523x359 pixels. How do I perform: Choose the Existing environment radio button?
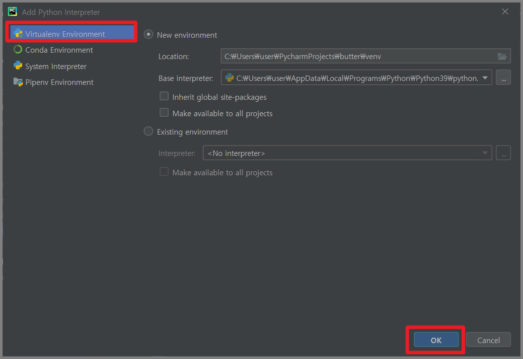coord(149,131)
